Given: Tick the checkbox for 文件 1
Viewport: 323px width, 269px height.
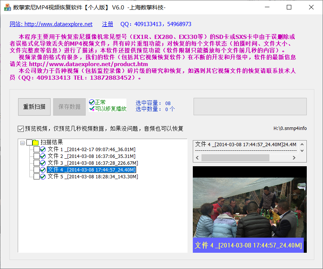Looking at the screenshot, I should [x=37, y=149].
